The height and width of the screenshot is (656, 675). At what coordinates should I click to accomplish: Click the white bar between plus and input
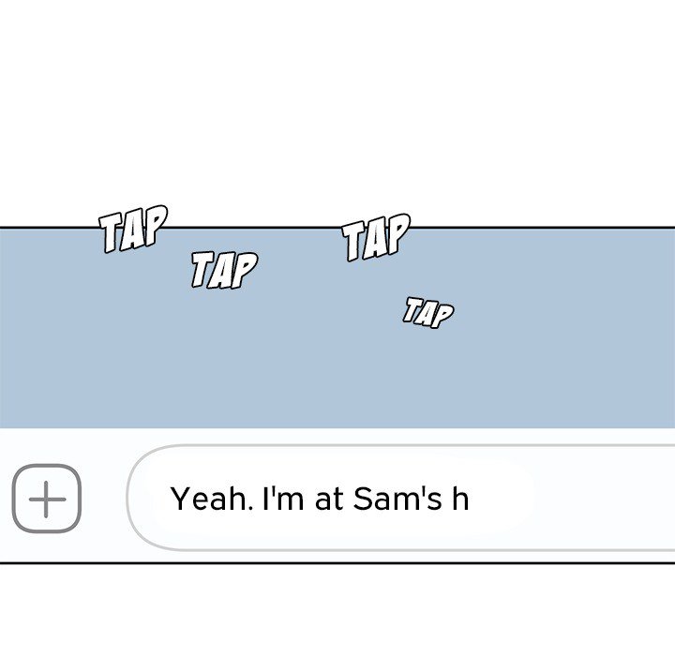coord(105,498)
